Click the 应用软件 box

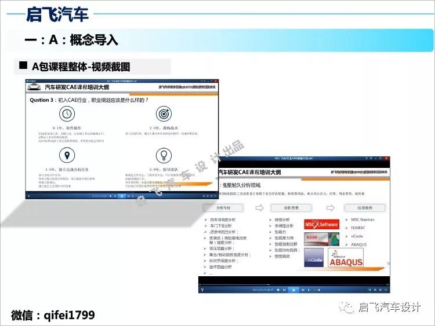point(365,208)
